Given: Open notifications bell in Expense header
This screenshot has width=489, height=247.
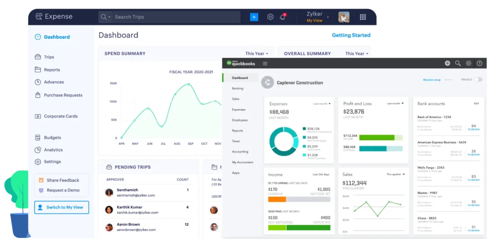Looking at the screenshot, I should click(283, 17).
